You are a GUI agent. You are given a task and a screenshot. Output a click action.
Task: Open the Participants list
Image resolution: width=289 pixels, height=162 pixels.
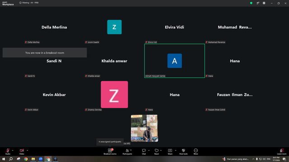coord(127,152)
